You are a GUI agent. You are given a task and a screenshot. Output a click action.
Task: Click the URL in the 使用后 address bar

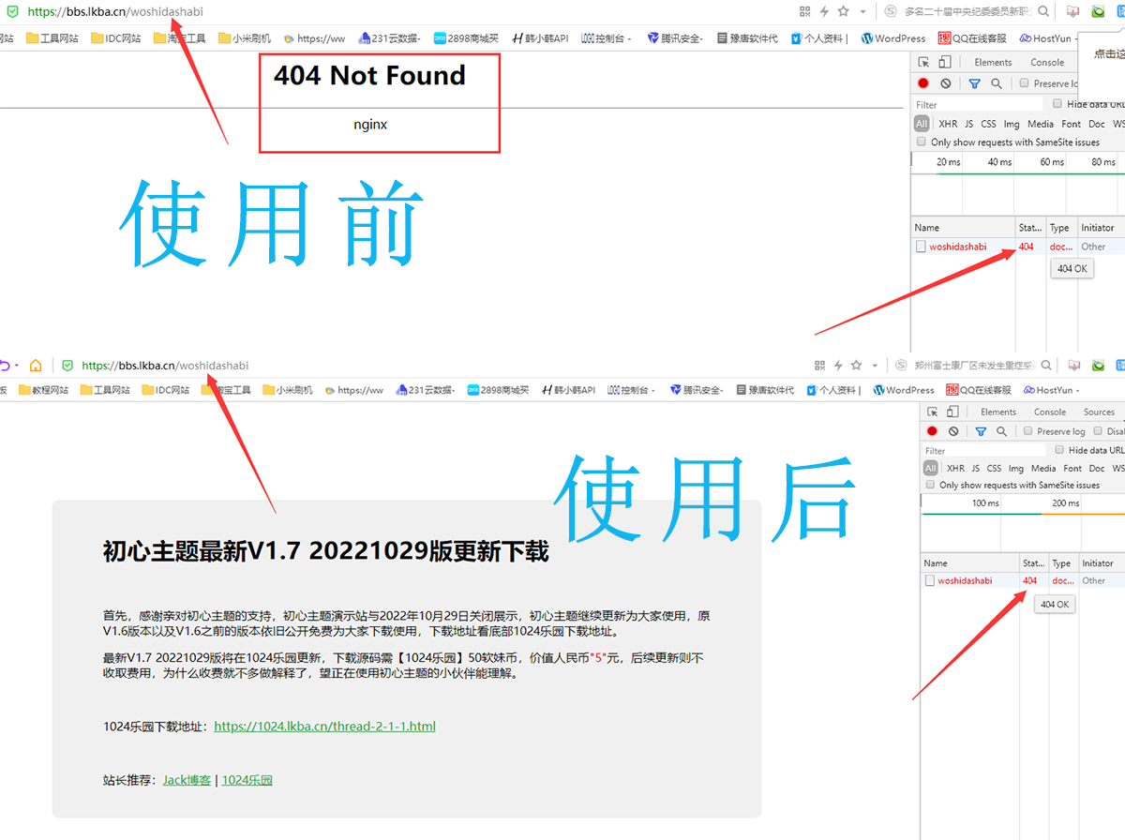point(165,366)
